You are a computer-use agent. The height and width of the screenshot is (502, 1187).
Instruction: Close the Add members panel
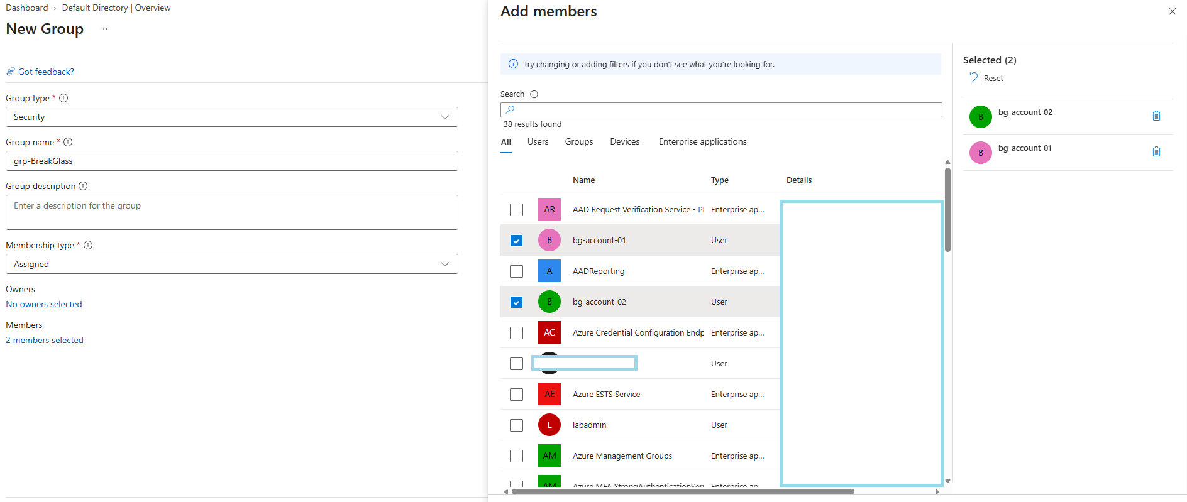pyautogui.click(x=1173, y=11)
